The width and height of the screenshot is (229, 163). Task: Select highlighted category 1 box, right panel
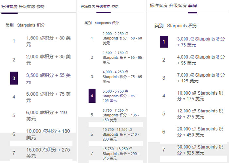click(x=164, y=42)
